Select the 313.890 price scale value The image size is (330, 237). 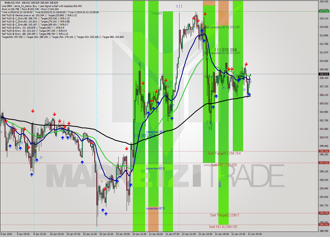[x=324, y=36]
